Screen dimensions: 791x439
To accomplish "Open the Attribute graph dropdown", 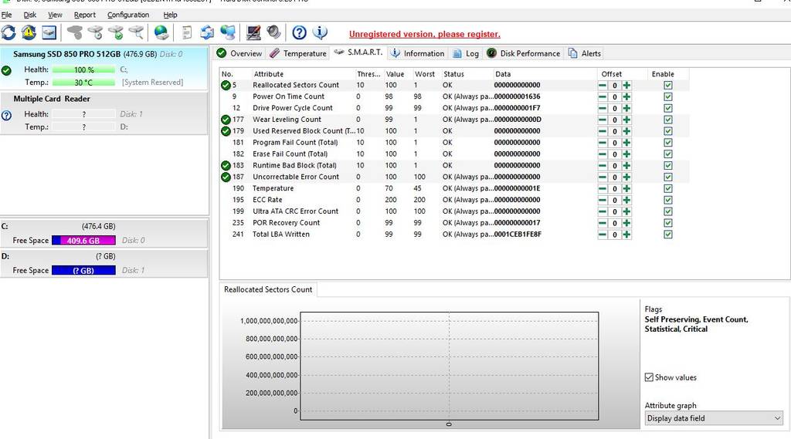I will coord(714,418).
